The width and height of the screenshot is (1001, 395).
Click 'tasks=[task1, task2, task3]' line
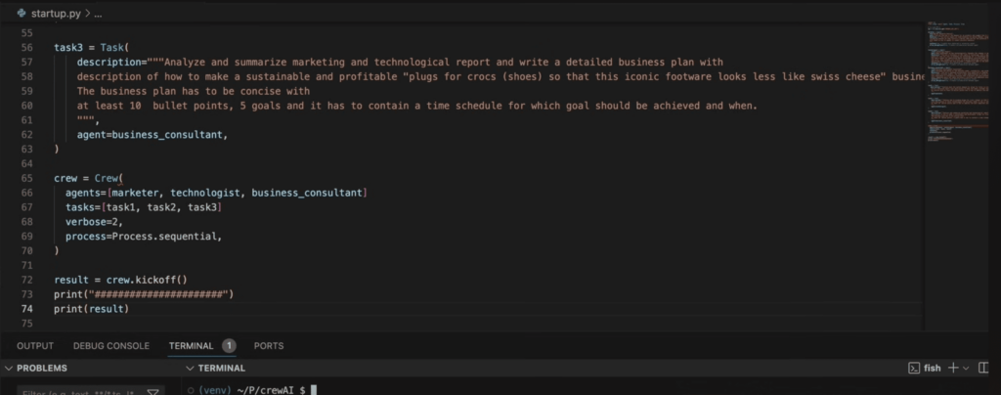tap(144, 207)
